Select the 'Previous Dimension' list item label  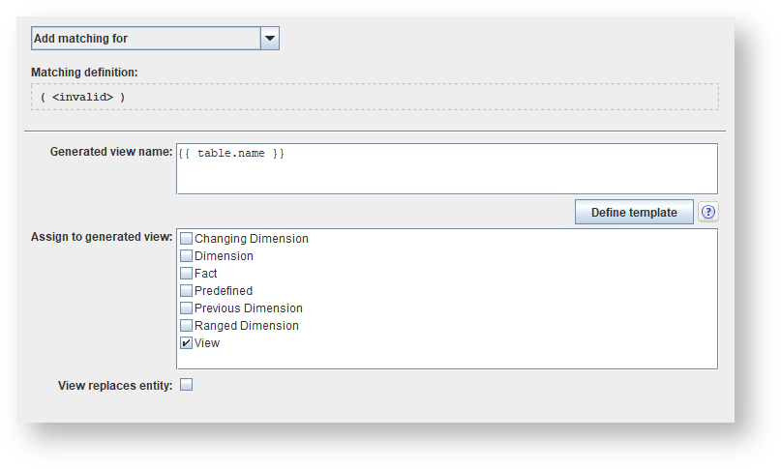250,308
